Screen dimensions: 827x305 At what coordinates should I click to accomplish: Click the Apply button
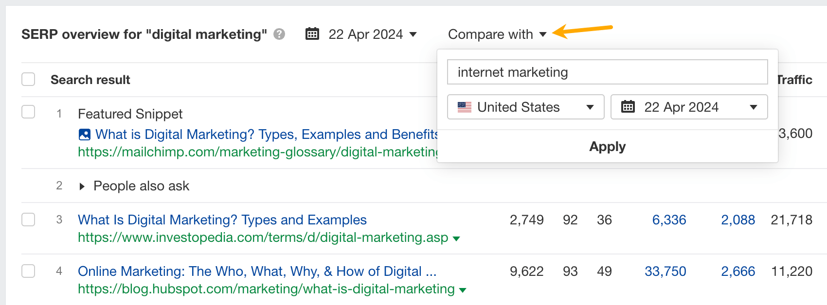click(607, 146)
